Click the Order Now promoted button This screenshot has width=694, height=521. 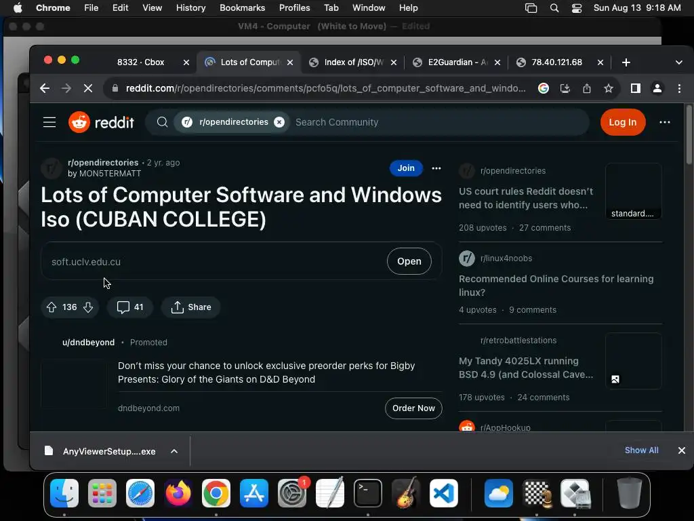pyautogui.click(x=413, y=408)
